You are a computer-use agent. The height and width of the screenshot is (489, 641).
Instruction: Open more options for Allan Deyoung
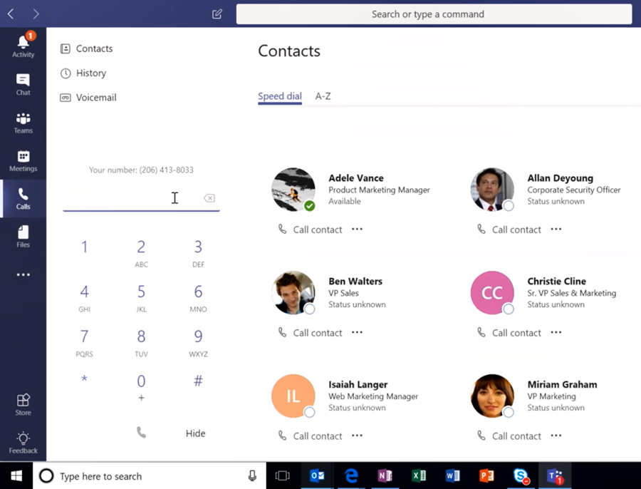pos(556,229)
